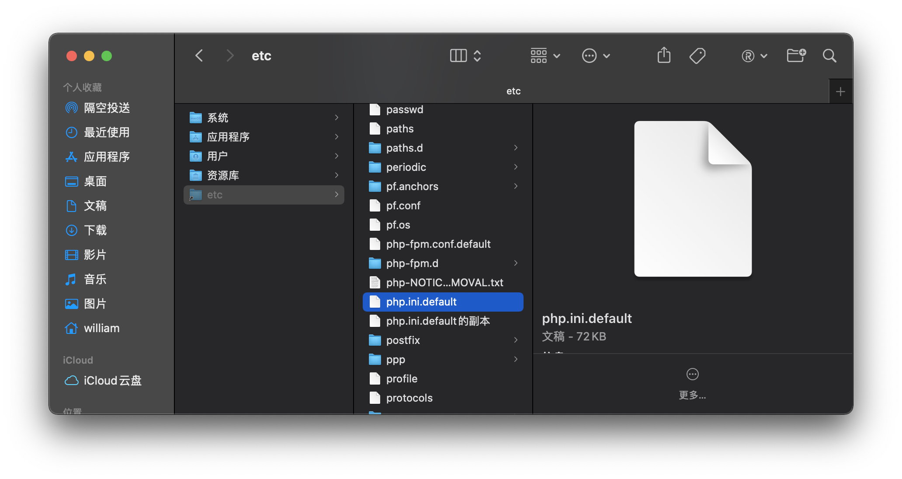Expand chevron beside pf.anchors
This screenshot has height=479, width=902.
tap(516, 187)
